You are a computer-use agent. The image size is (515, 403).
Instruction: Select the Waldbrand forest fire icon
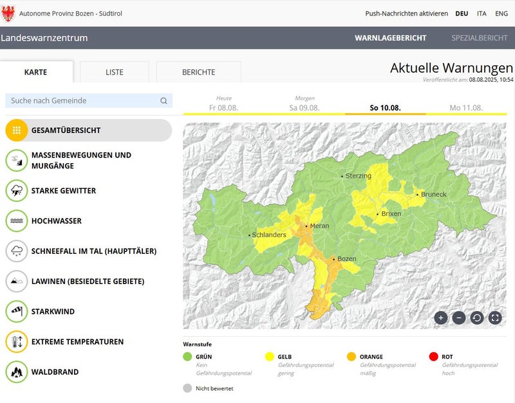17,372
